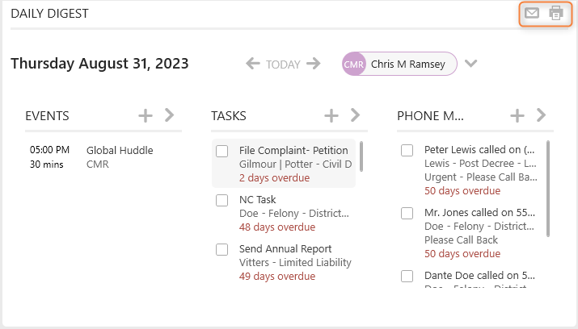Add a new task with plus icon
This screenshot has height=329, width=578.
[x=331, y=115]
